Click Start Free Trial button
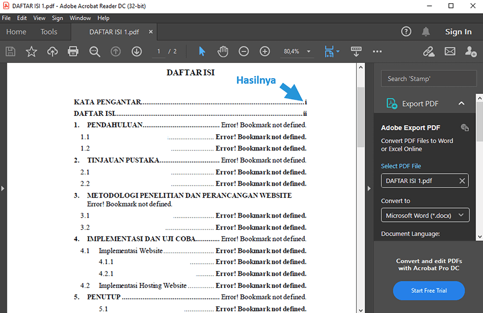 (x=429, y=290)
